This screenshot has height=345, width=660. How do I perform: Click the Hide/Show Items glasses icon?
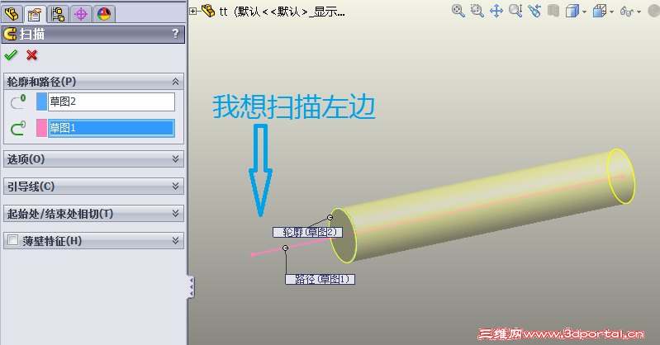tap(627, 12)
